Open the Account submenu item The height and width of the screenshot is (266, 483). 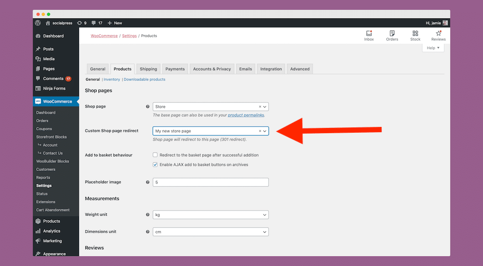(50, 145)
